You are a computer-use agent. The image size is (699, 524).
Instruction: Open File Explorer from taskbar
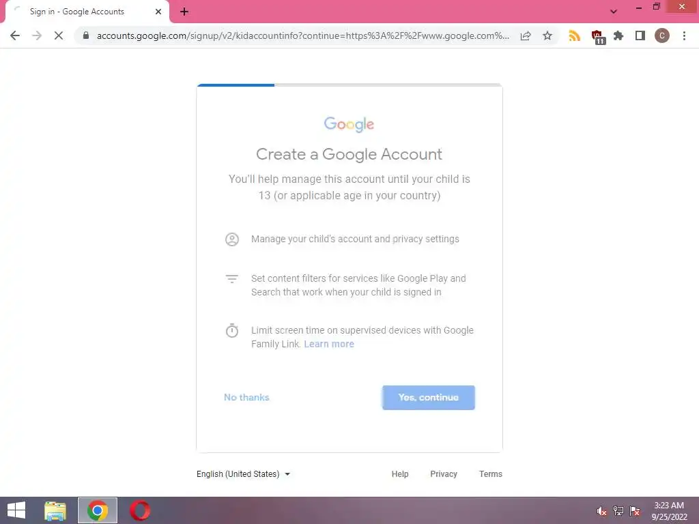(x=55, y=510)
